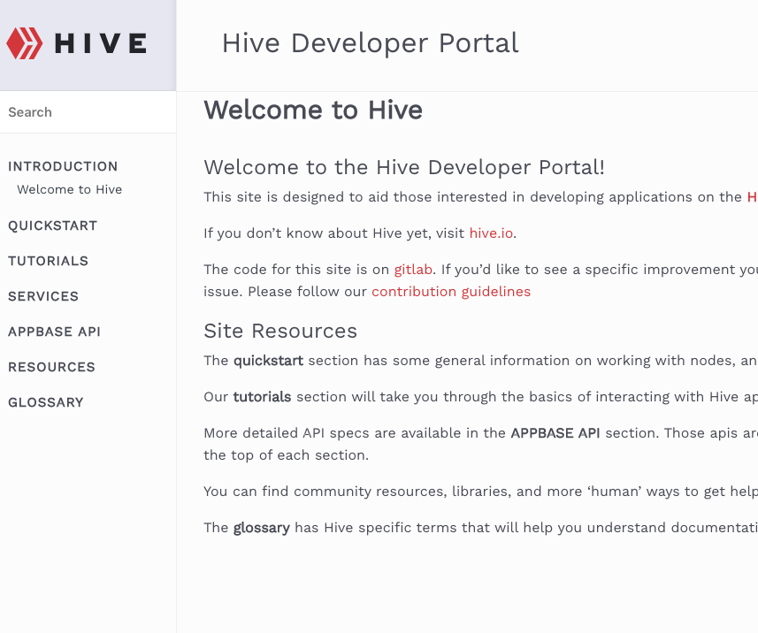Open the contribution guidelines link
758x633 pixels.
(451, 292)
